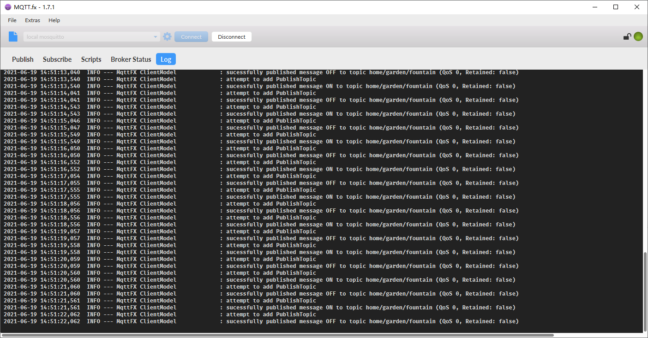Select the log line timestamped 14:51:13,040
The image size is (648, 338).
click(261, 72)
